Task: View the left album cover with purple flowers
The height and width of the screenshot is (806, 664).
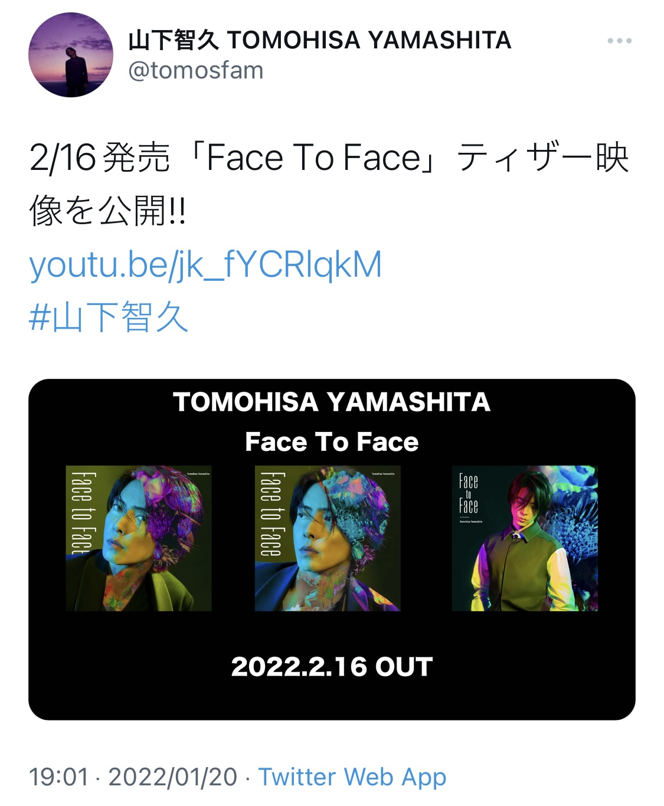Action: 139,538
